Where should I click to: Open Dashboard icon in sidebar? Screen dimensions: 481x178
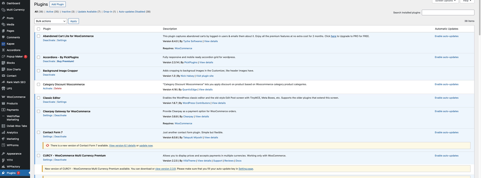(x=3, y=3)
